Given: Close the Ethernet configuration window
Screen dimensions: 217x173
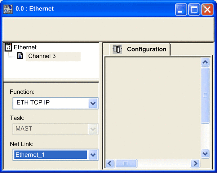Looking at the screenshot, I should (x=207, y=10).
